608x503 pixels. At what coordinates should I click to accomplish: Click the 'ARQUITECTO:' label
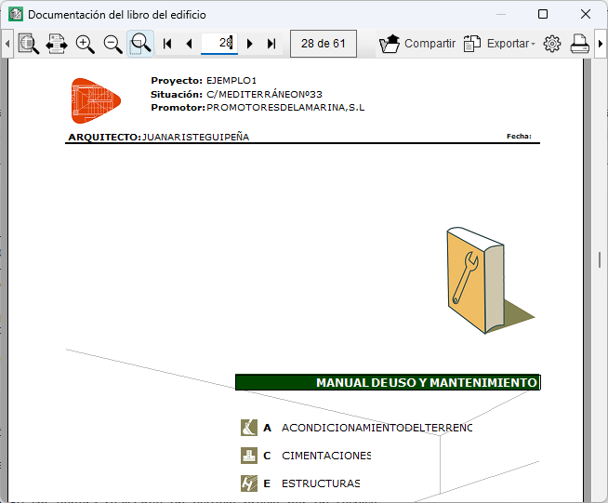point(105,138)
